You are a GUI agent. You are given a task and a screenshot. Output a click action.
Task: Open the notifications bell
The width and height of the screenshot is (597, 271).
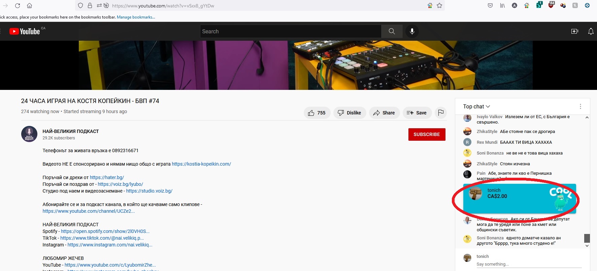[x=591, y=31]
